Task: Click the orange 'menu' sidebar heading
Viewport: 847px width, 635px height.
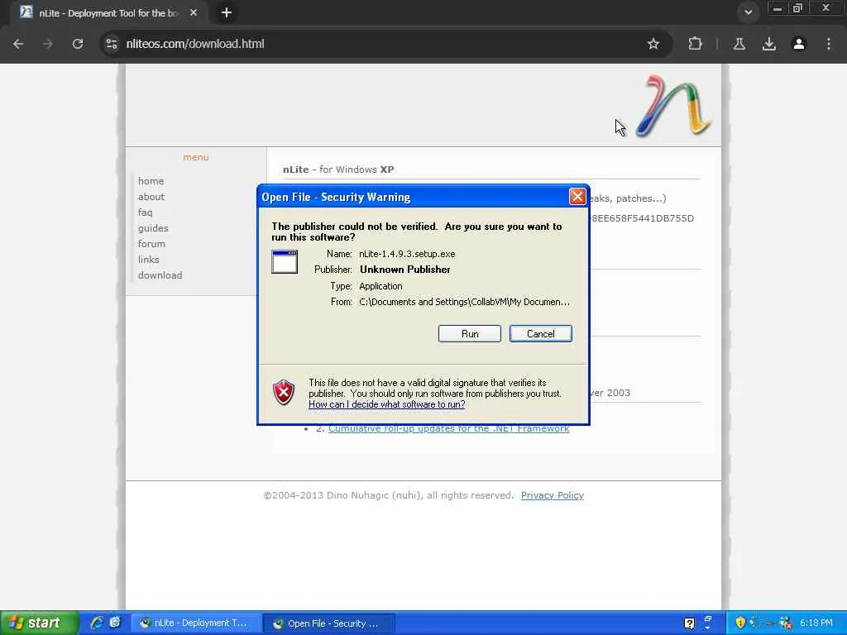Action: coord(195,157)
